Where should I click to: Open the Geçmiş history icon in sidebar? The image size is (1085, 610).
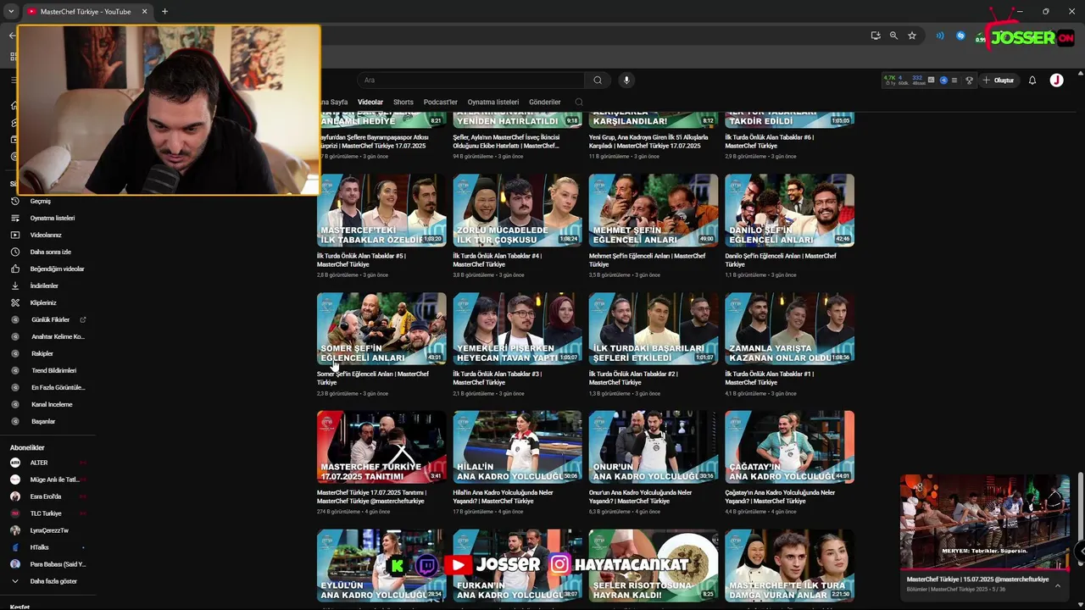[14, 201]
